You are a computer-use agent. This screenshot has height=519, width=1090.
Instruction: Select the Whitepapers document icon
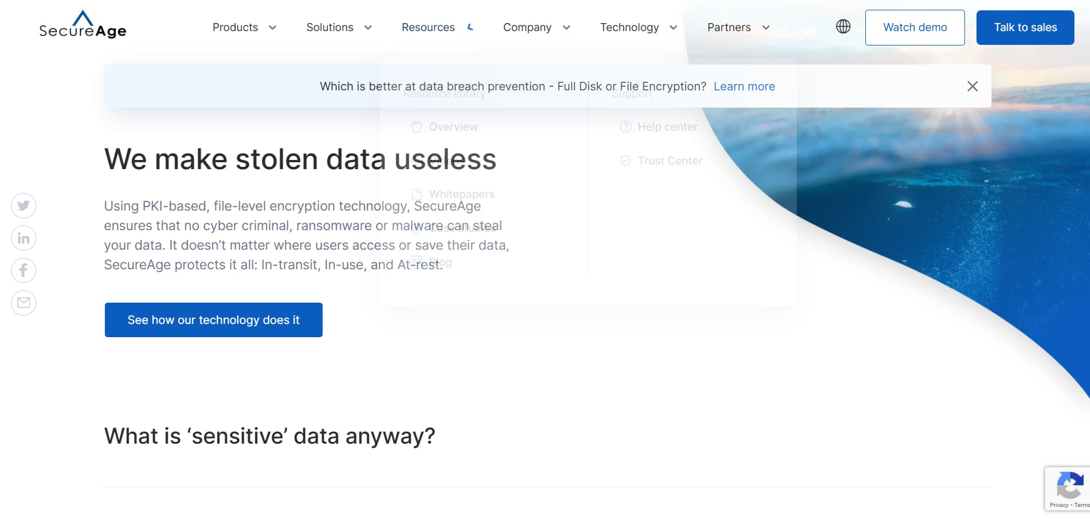coord(417,194)
